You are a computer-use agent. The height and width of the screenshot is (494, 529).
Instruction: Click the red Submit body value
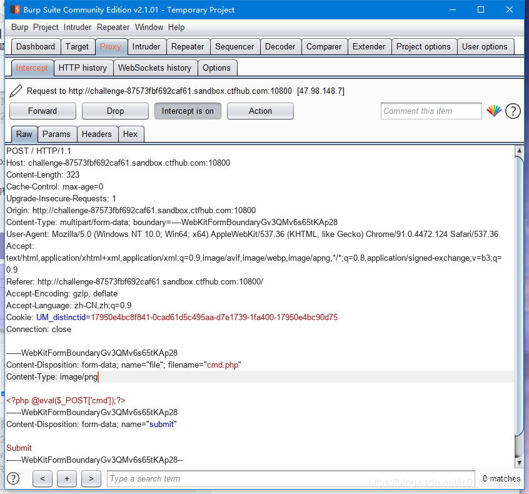coord(19,448)
